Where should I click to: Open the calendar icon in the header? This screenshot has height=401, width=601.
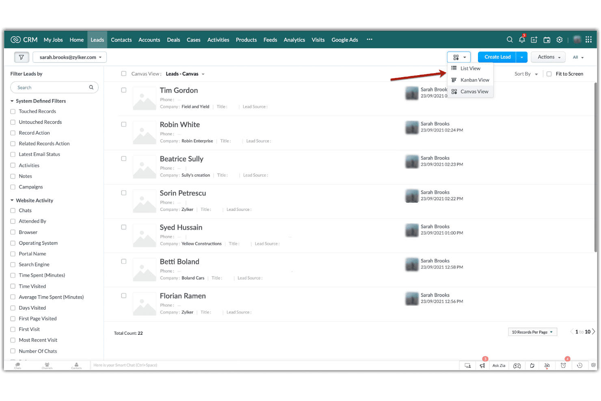[x=547, y=40]
